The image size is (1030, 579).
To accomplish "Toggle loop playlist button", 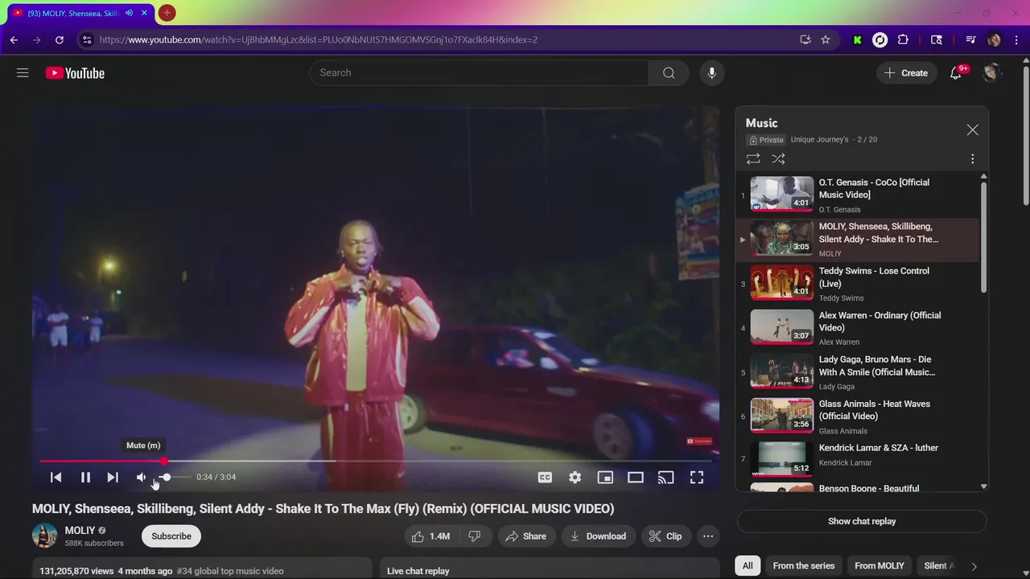I will [753, 159].
